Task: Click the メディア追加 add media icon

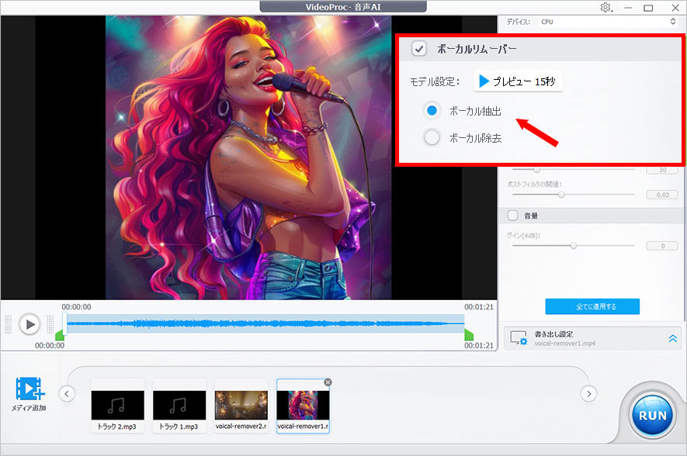Action: coord(29,389)
